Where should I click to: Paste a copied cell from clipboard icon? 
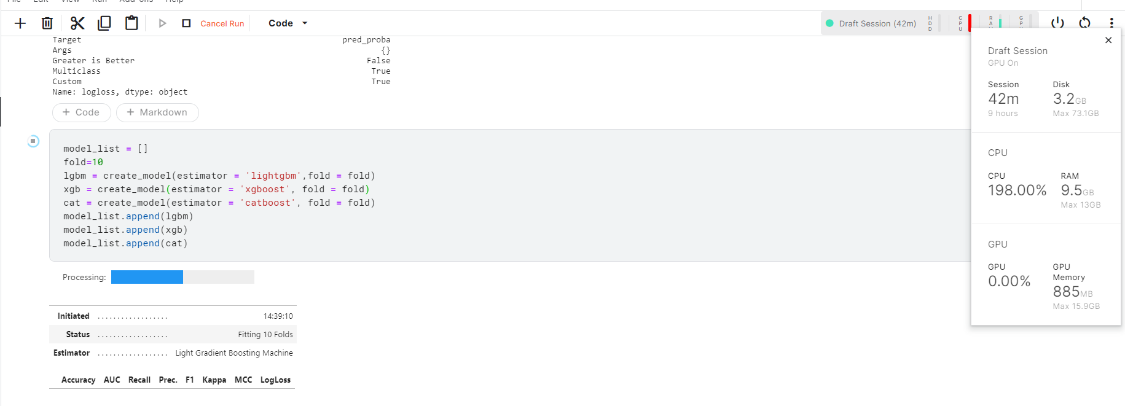(x=131, y=23)
